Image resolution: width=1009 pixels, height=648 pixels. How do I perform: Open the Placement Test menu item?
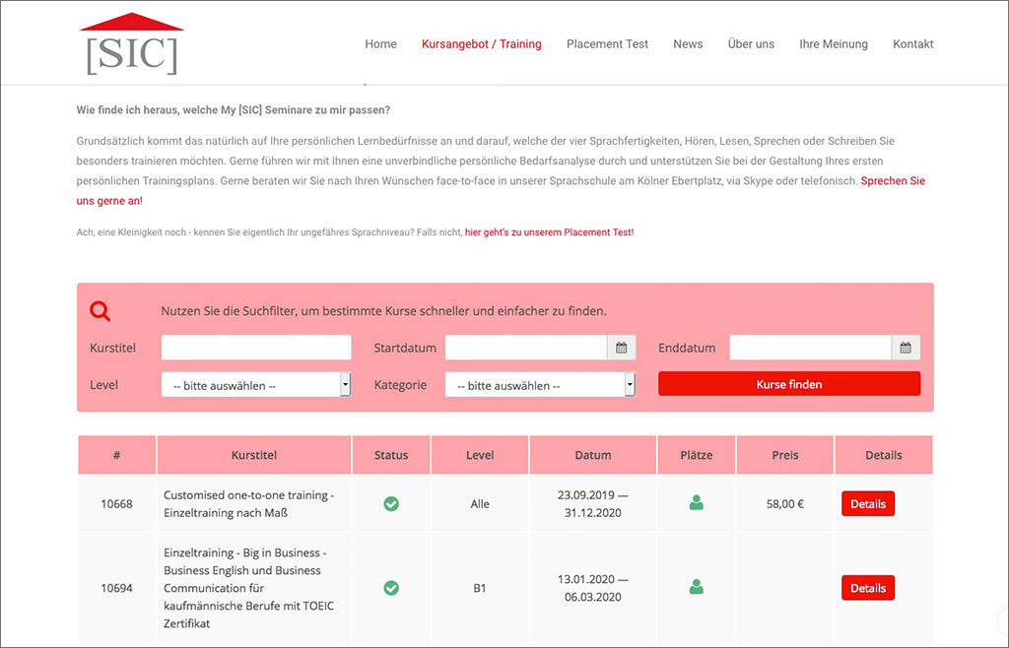coord(607,43)
